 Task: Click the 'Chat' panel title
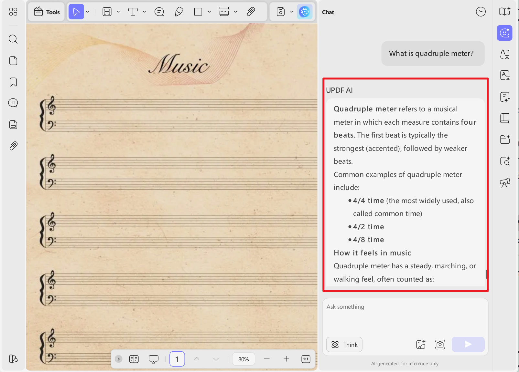(x=328, y=12)
